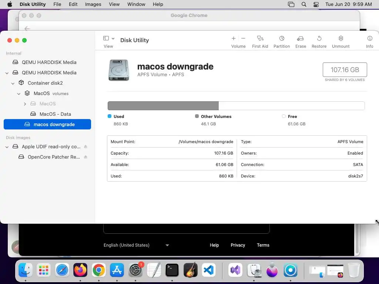
Task: Open Finder from the Dock
Action: point(26,270)
